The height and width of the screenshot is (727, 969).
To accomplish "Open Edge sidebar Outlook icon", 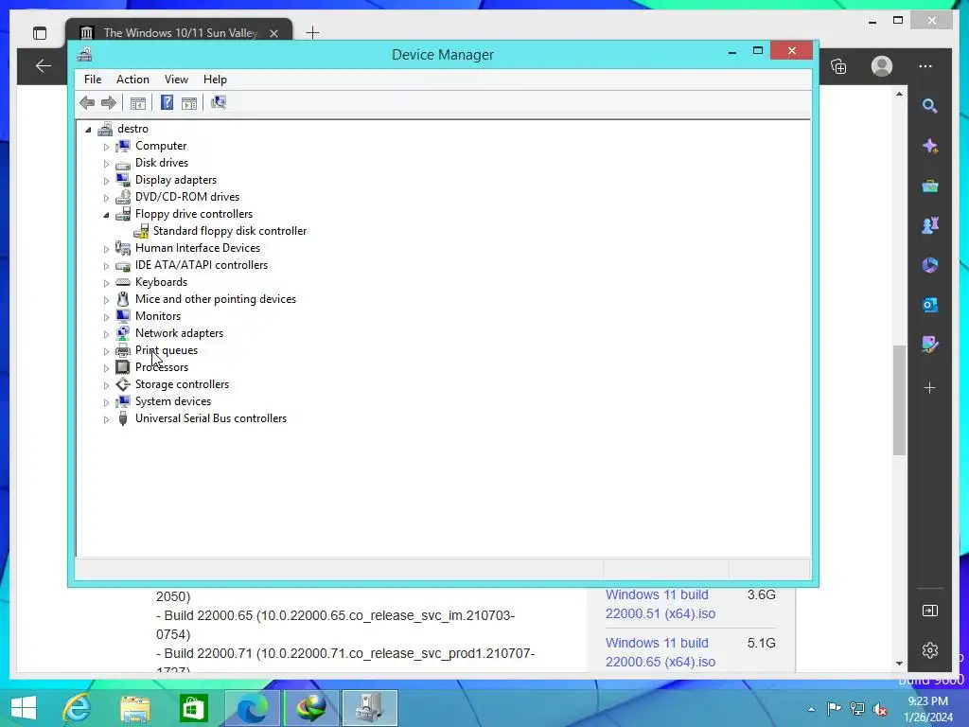I will (929, 305).
